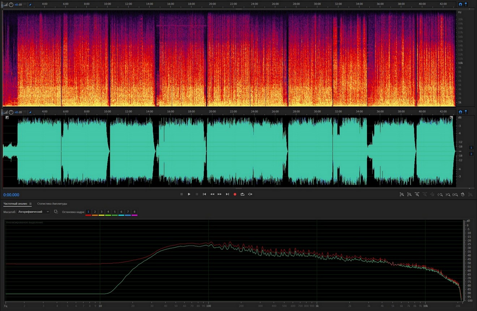Viewport: 477px width, 311px height.
Task: Toggle hold frame button 6
Action: (x=121, y=212)
